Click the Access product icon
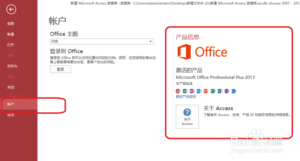The width and height of the screenshot is (300, 161). coord(178,91)
